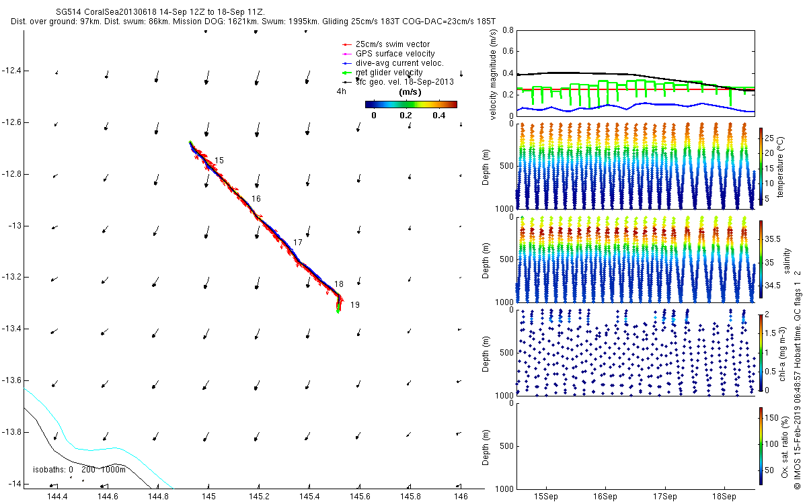The height and width of the screenshot is (504, 807).
Task: Click the Ox. sat. ratio (%) colorbar
Action: [x=761, y=446]
